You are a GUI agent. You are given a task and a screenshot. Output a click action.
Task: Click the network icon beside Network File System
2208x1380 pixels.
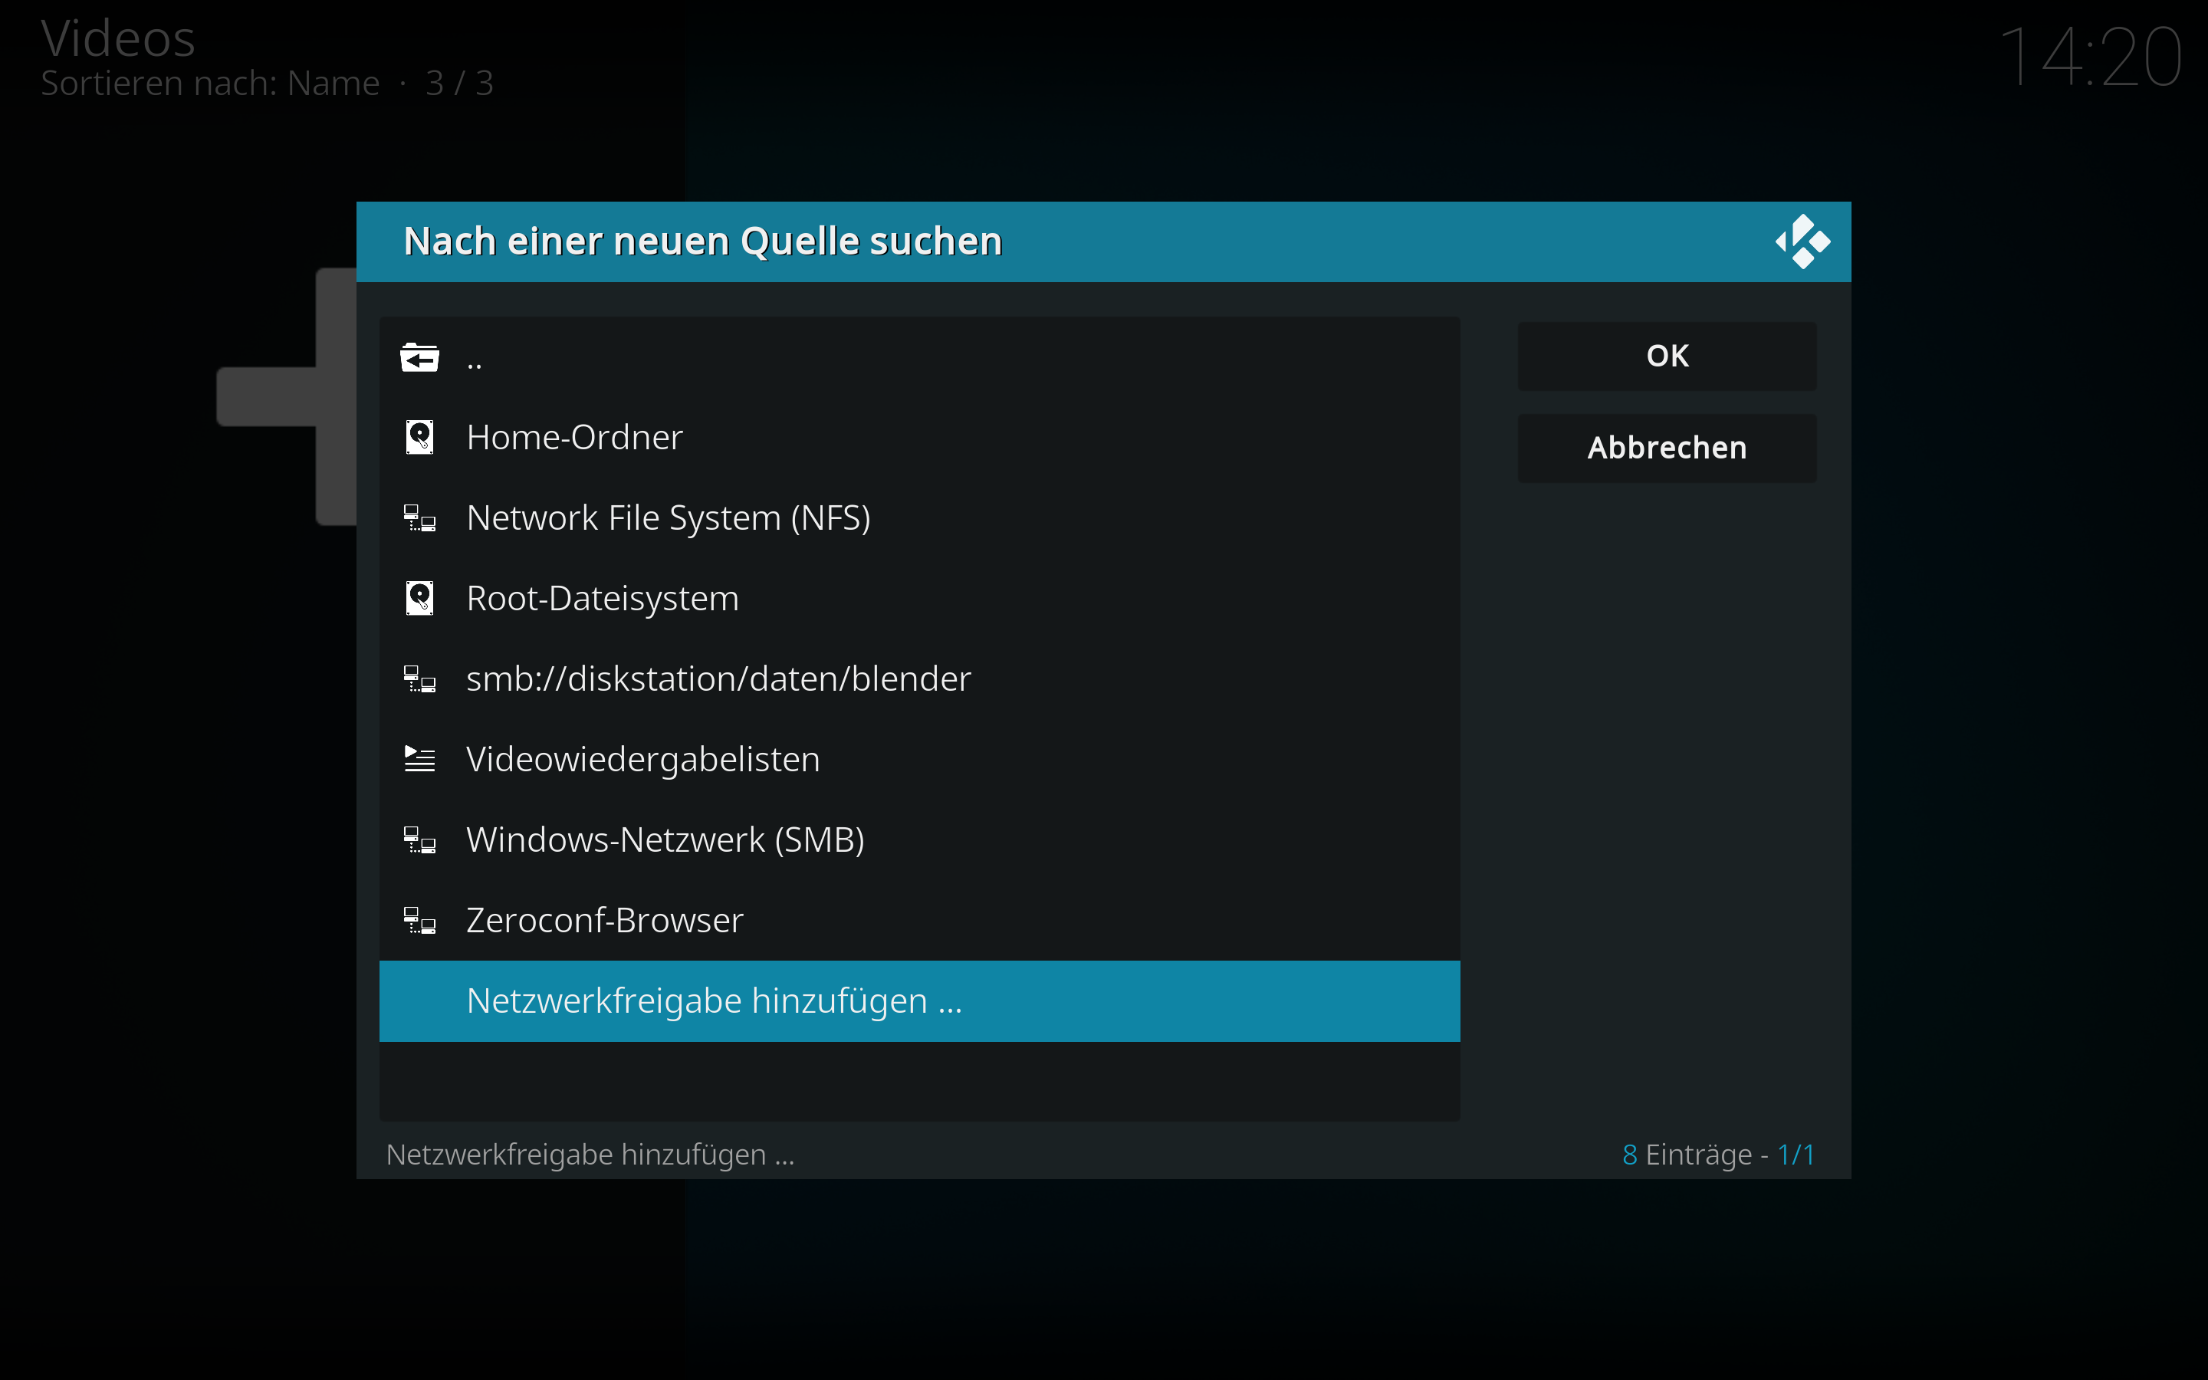pos(419,517)
